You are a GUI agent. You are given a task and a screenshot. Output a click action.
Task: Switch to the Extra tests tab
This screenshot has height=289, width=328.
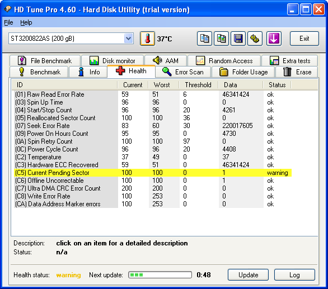pos(290,60)
